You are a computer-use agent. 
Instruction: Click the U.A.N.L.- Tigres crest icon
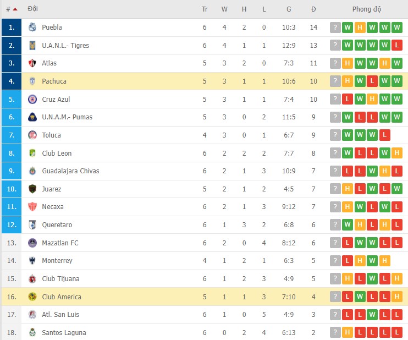32,46
